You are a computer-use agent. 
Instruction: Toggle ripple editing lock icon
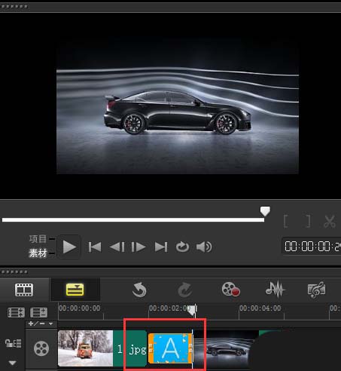click(14, 343)
